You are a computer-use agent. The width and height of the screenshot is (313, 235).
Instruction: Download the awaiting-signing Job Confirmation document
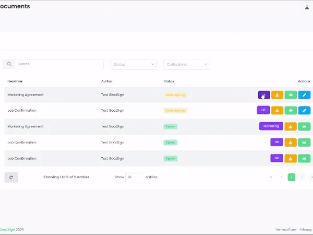click(x=278, y=111)
